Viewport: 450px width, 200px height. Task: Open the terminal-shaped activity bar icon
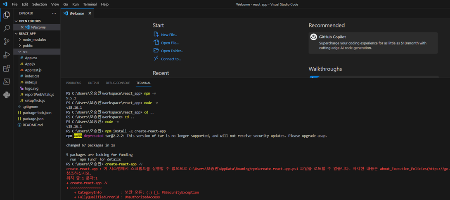6,81
